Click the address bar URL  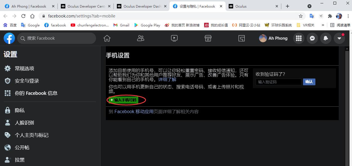82,16
